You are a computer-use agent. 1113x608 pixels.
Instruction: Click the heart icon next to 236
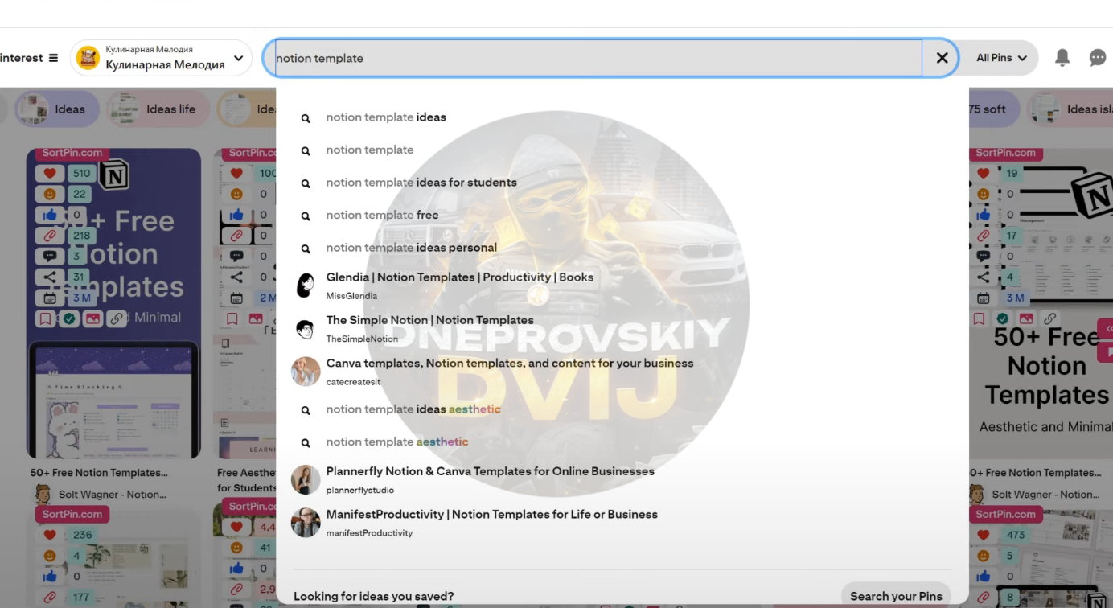pyautogui.click(x=50, y=535)
